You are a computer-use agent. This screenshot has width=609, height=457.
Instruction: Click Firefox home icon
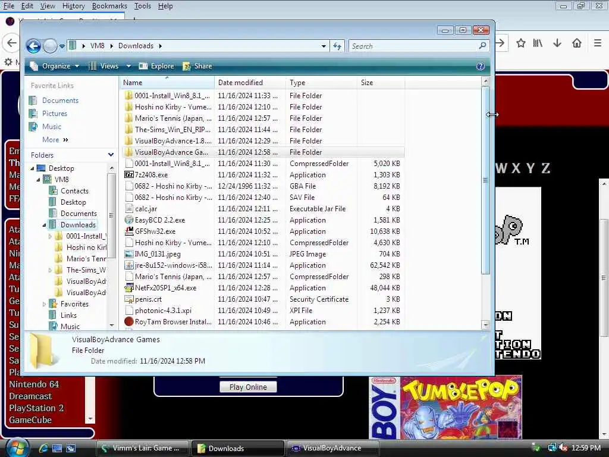tap(577, 43)
